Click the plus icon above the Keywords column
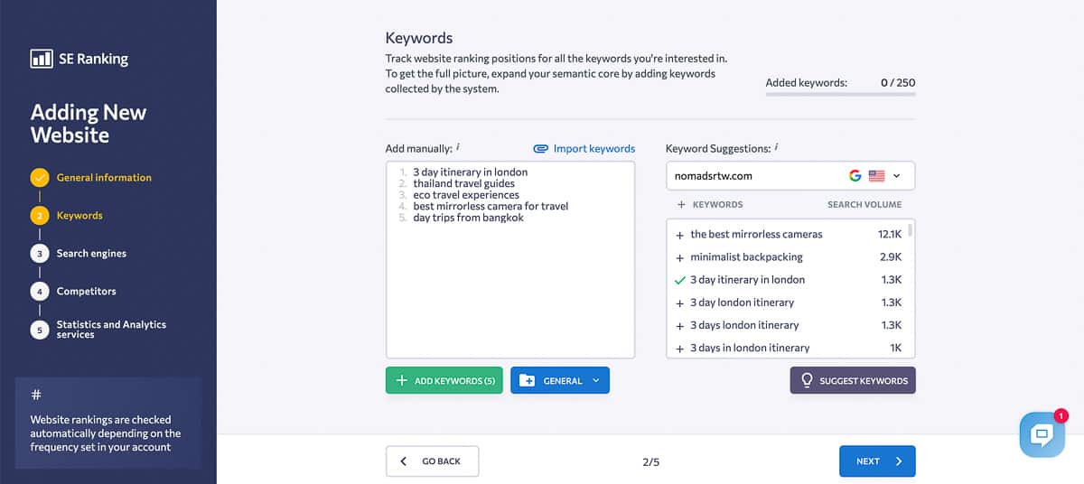 click(681, 205)
